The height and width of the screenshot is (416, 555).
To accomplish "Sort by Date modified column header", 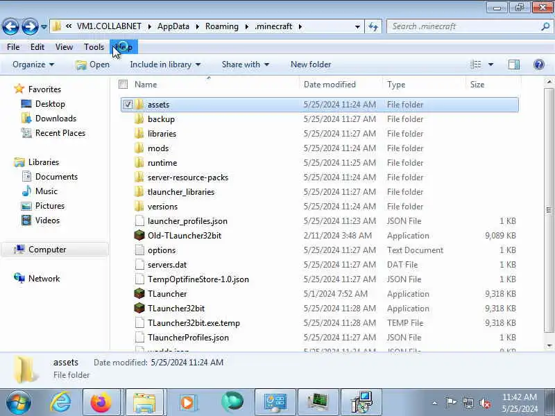I will coord(330,85).
